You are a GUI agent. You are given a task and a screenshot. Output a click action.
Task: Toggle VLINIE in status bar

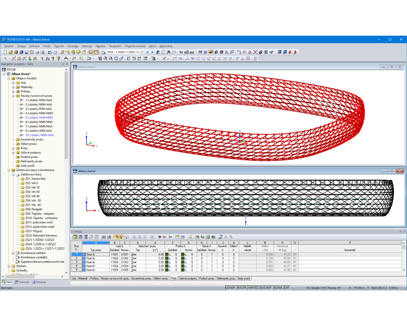(278, 288)
